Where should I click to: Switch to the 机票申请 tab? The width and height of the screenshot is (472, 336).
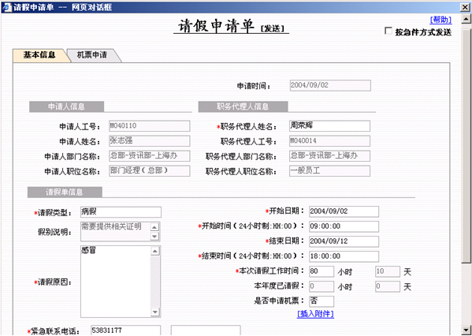[92, 55]
